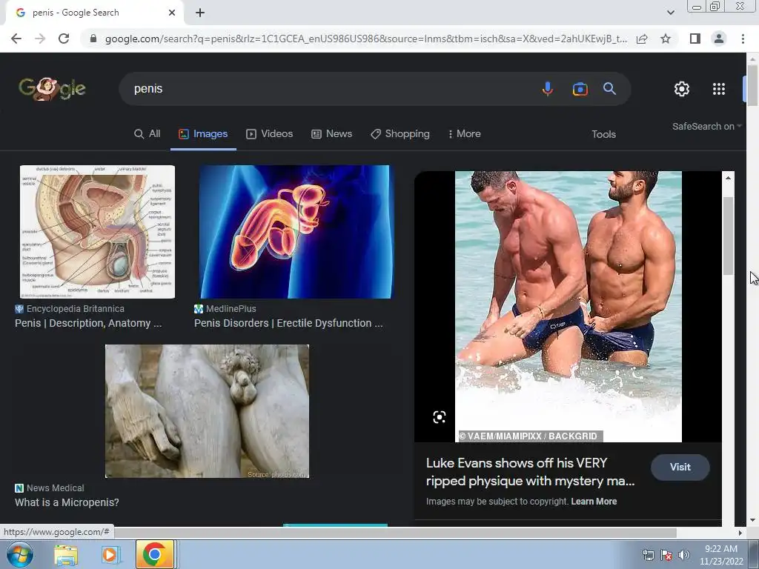759x569 pixels.
Task: Open Windows Media Player from taskbar
Action: click(x=110, y=555)
